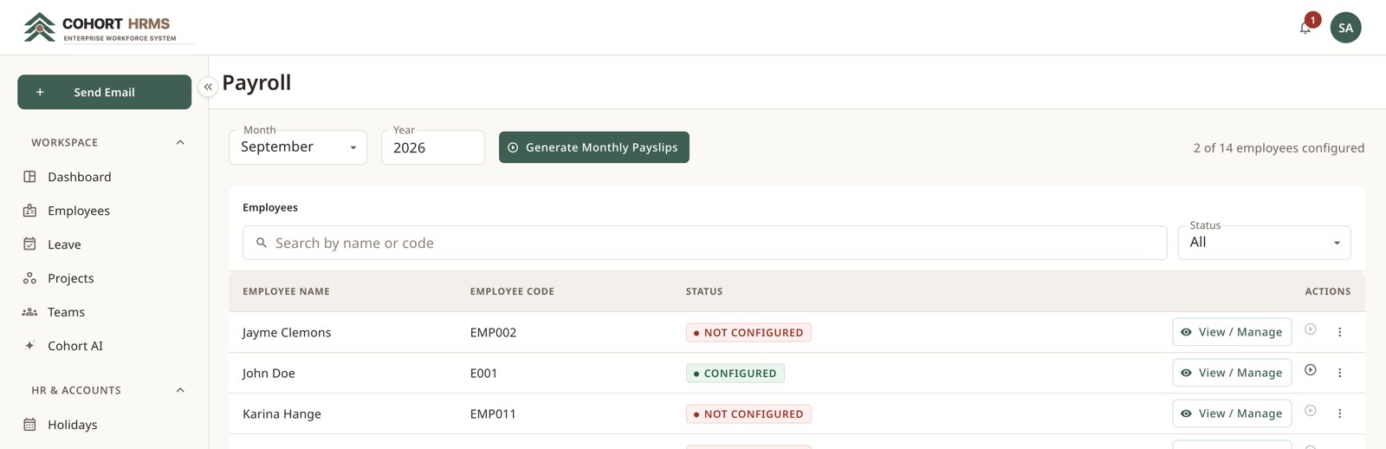Click the STATUS column header
This screenshot has width=1386, height=449.
(x=704, y=292)
